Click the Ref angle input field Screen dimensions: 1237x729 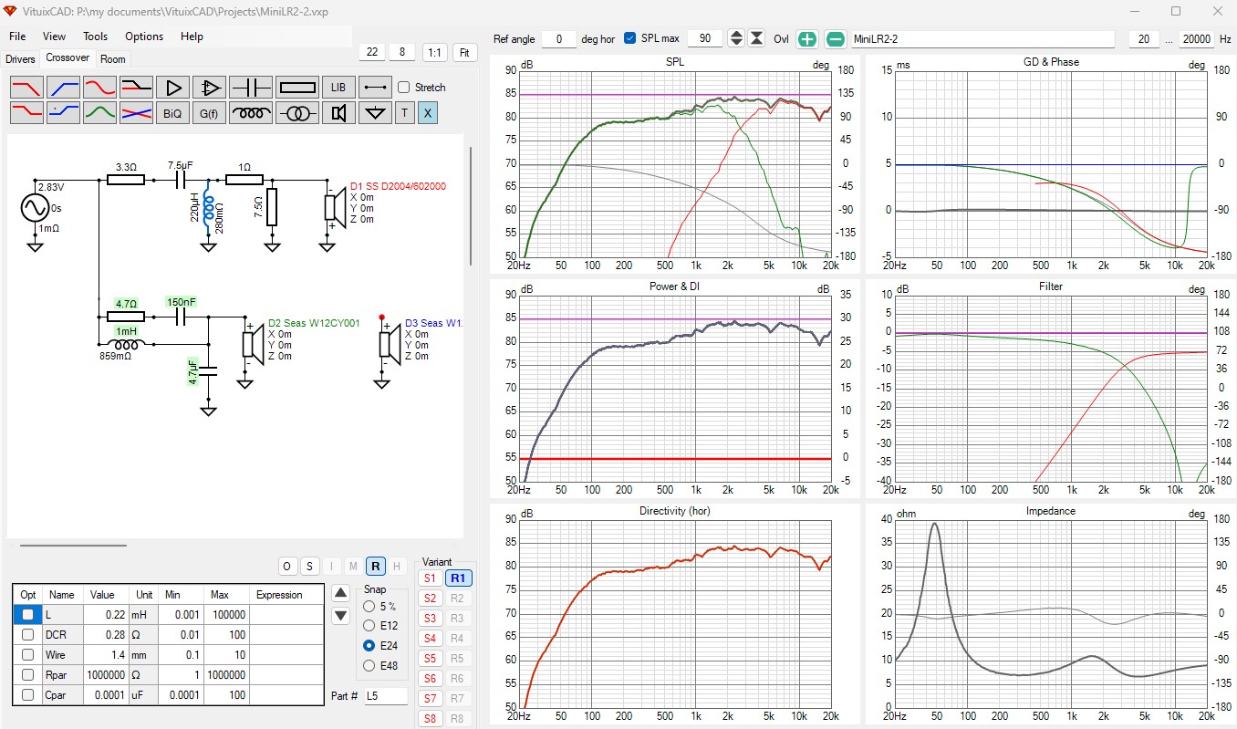click(x=559, y=39)
